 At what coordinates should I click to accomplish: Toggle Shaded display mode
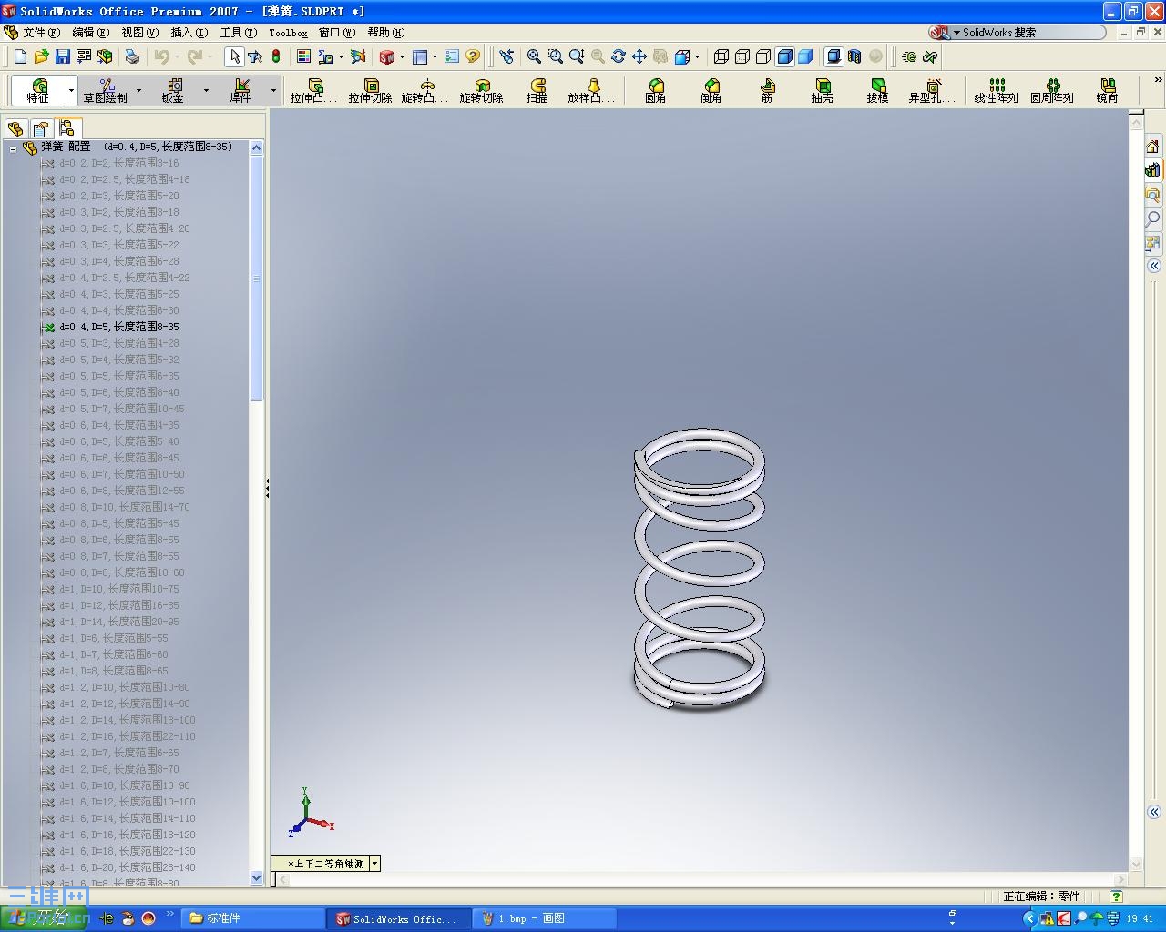pos(805,56)
